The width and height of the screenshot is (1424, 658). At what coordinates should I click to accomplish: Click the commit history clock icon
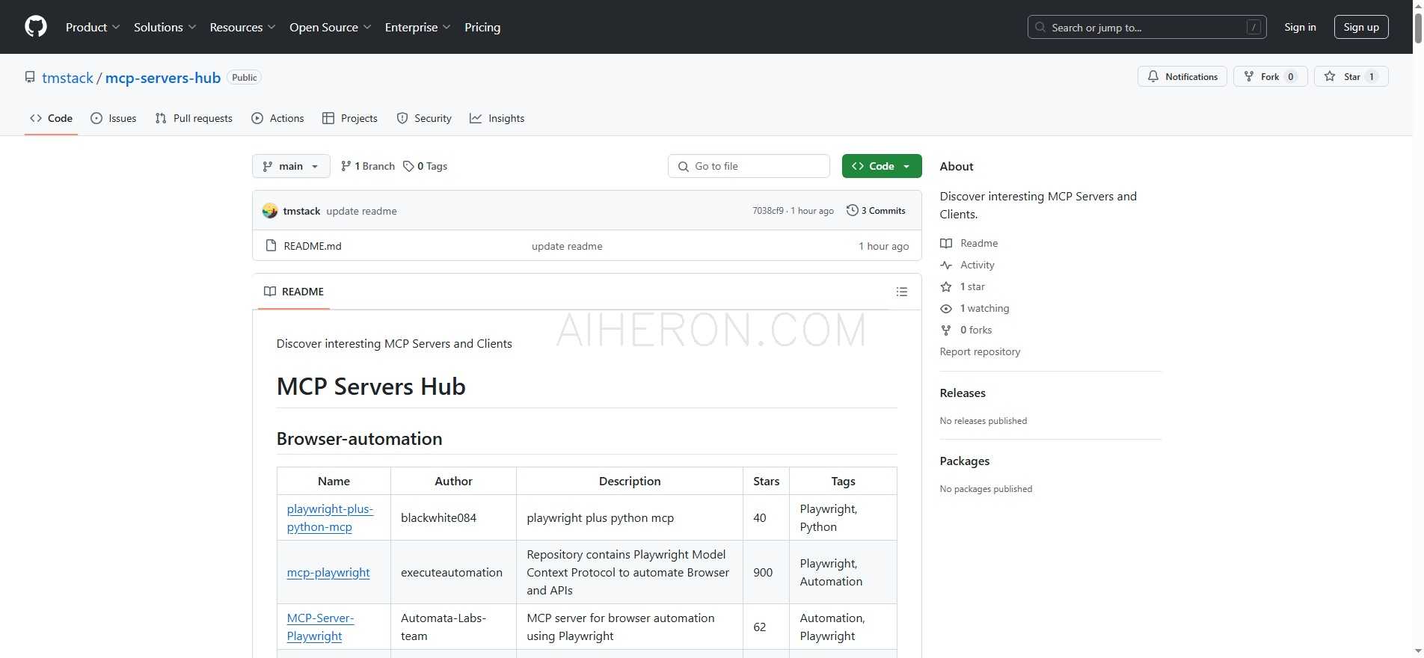click(x=852, y=210)
